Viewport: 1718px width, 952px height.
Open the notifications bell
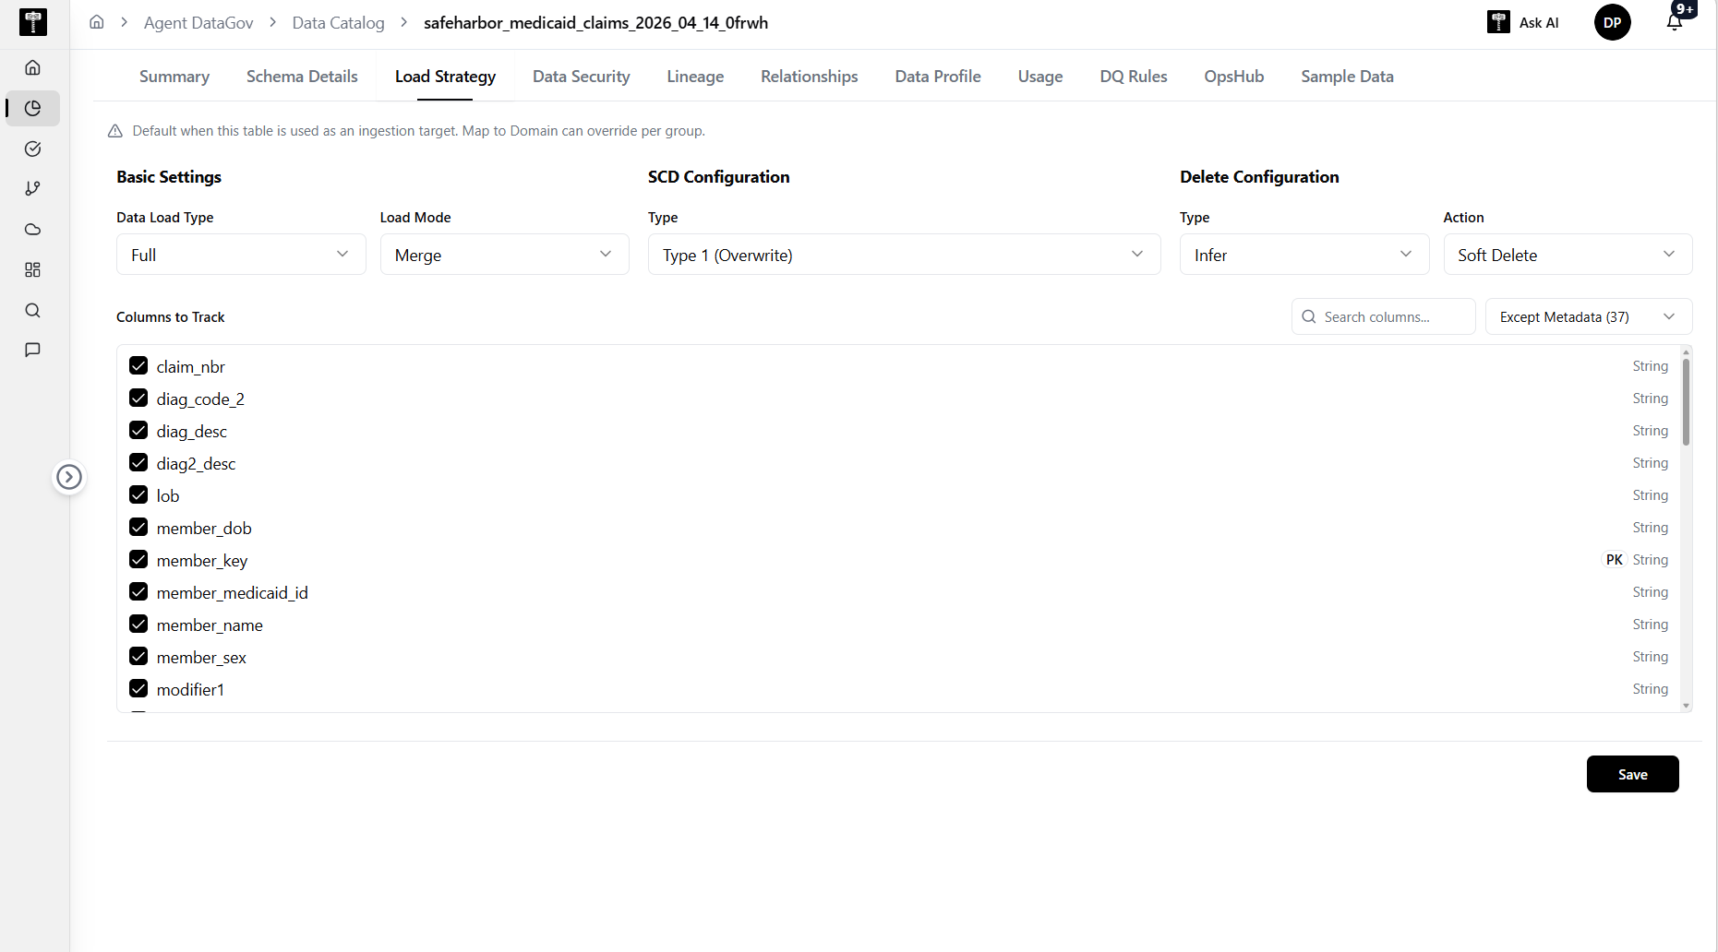click(1675, 22)
